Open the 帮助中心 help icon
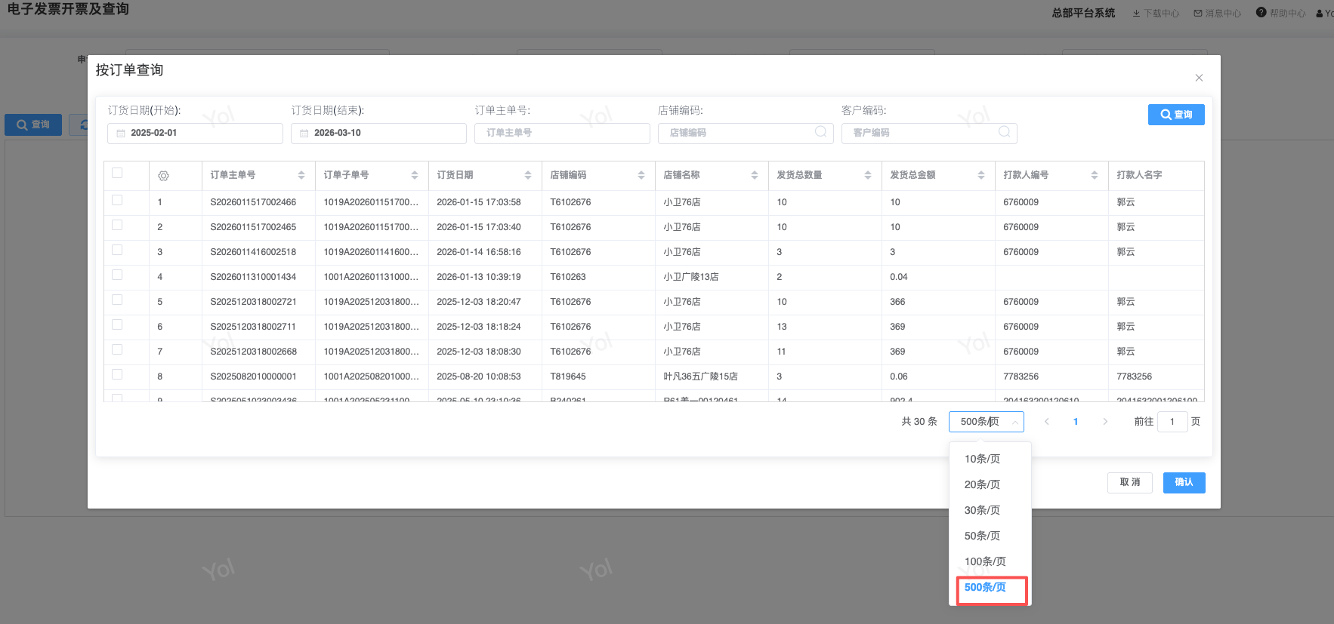The image size is (1334, 624). (x=1261, y=13)
